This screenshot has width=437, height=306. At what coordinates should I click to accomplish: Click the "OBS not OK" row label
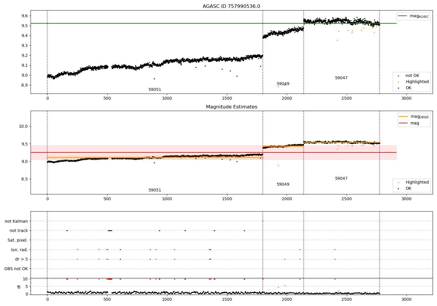click(x=16, y=269)
